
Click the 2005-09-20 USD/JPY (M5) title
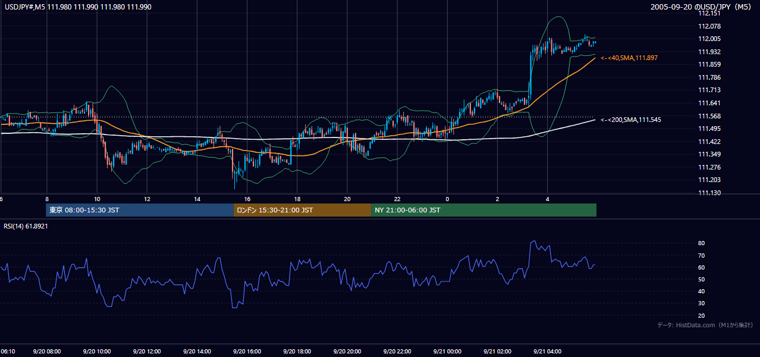702,7
